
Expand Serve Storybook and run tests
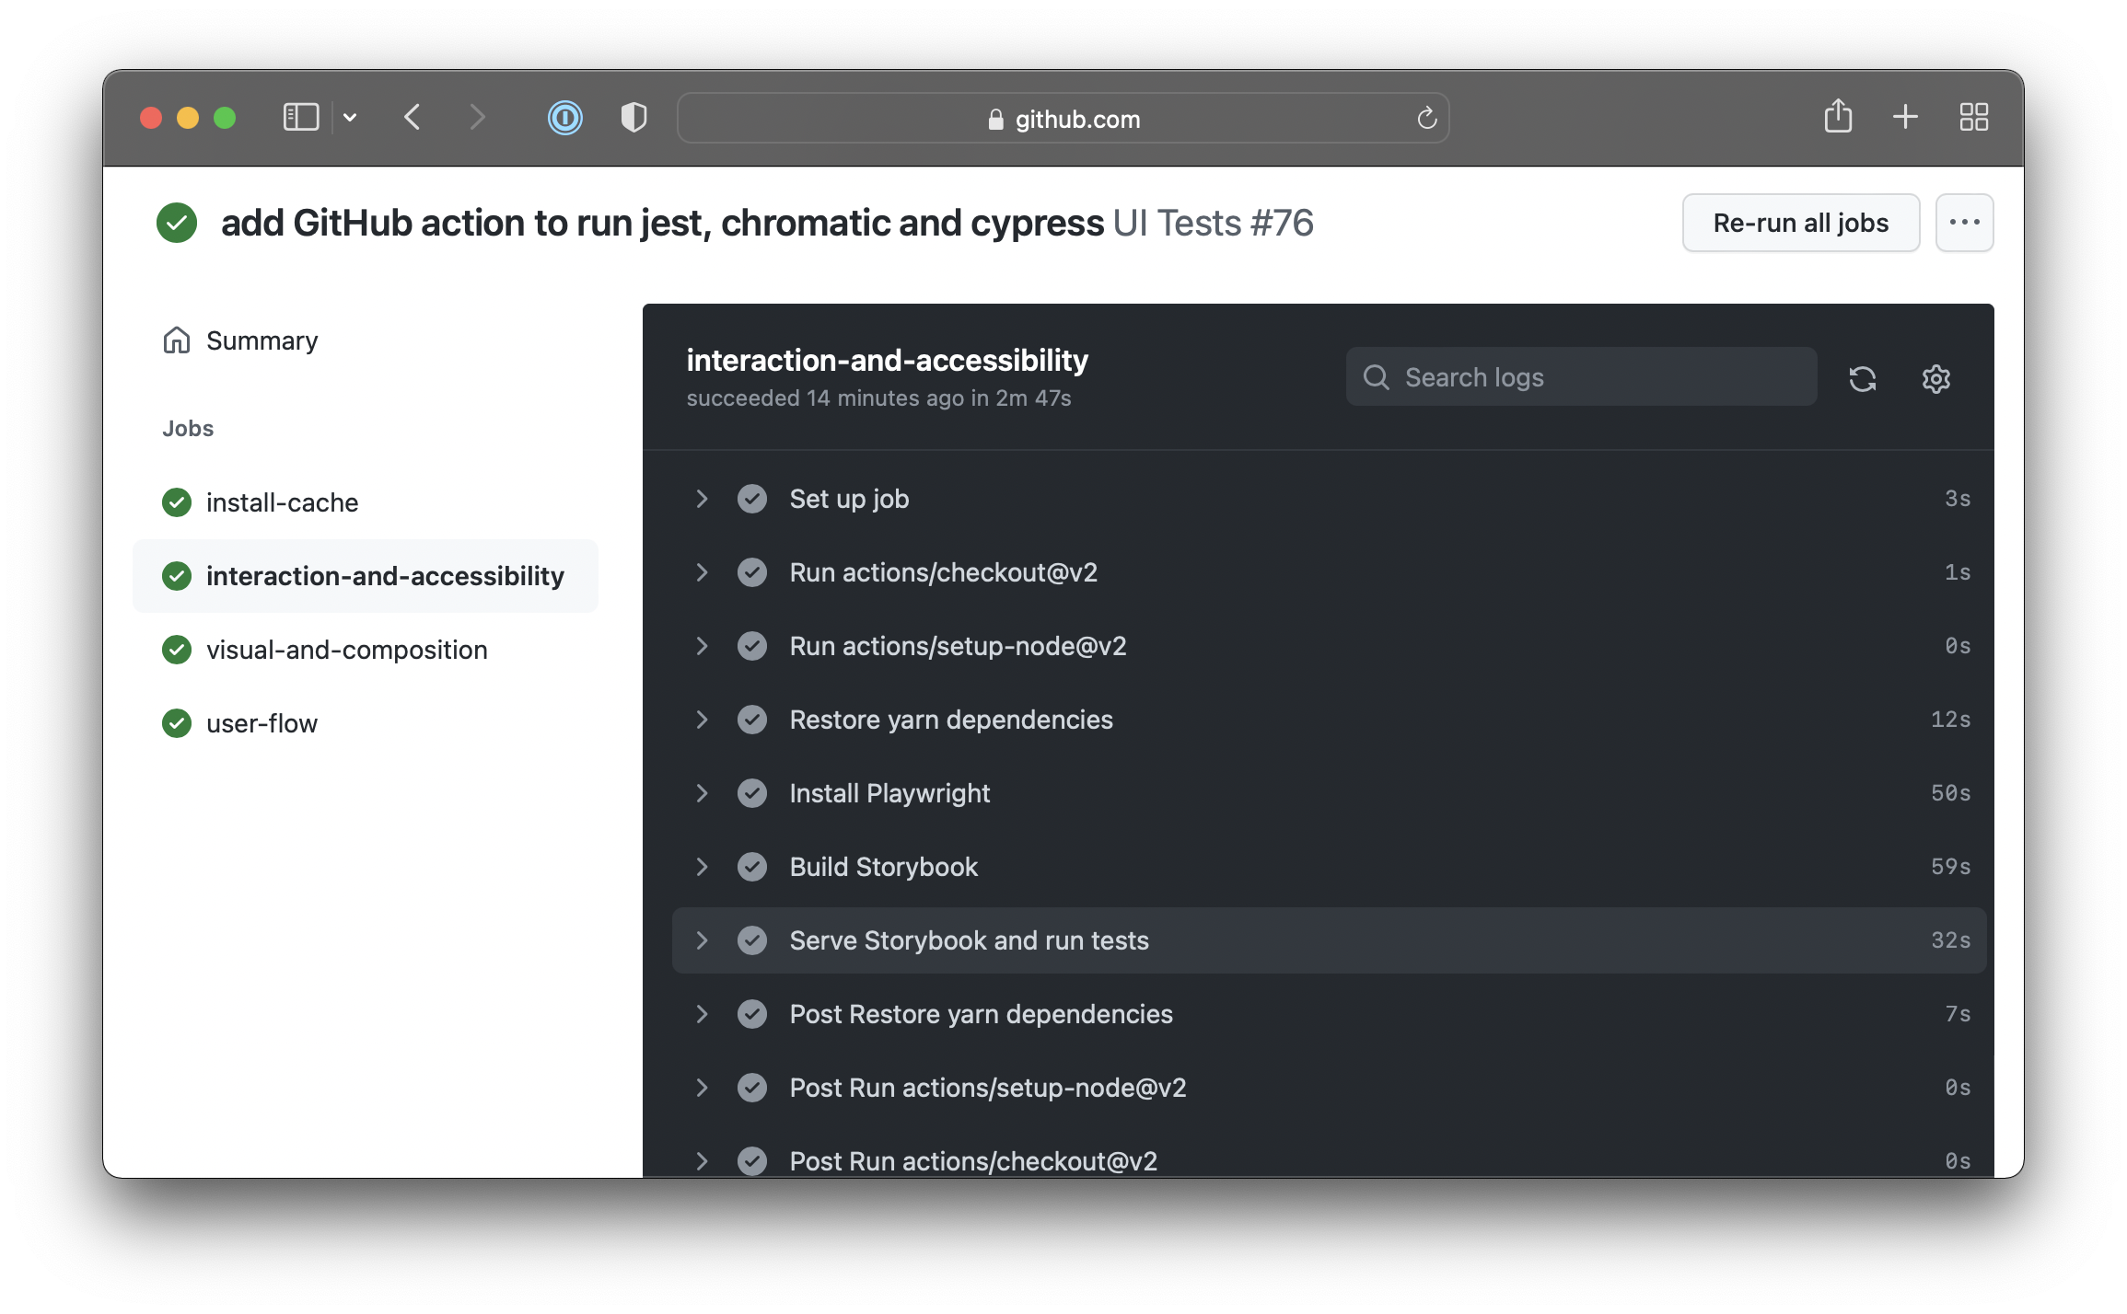(702, 940)
